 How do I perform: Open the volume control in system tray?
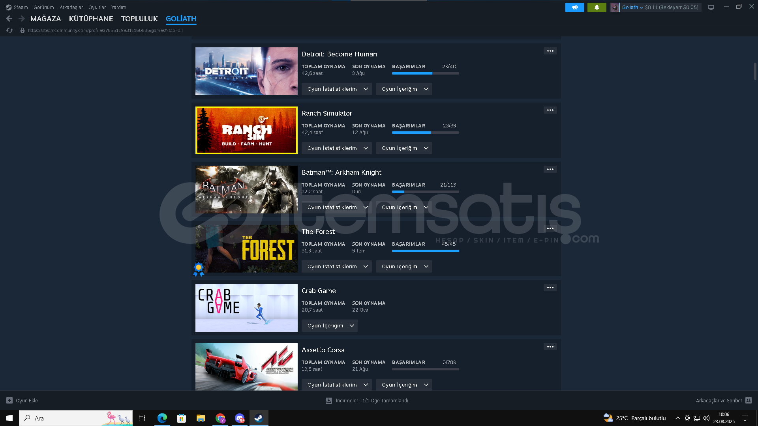click(x=706, y=418)
